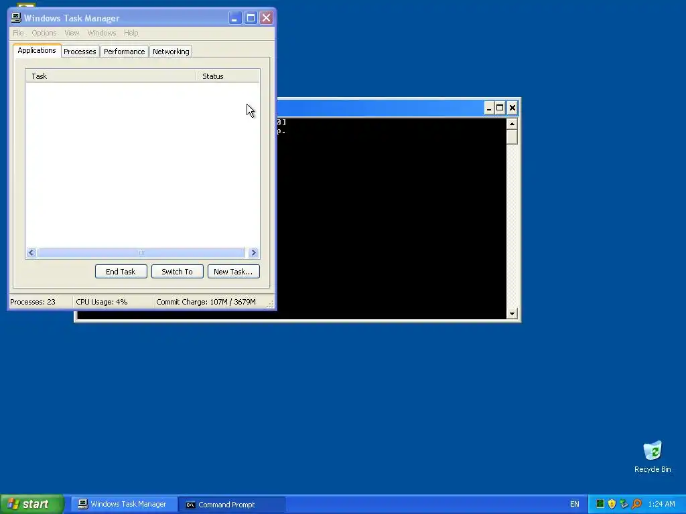
Task: Click the Processes: 23 status text
Action: (x=33, y=302)
